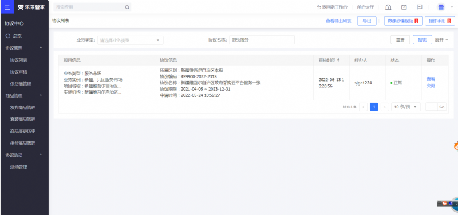Click 协议期限 2021-04-05 ~ 2023-12-31
Viewport: 458px width, 215px height.
tap(195, 89)
